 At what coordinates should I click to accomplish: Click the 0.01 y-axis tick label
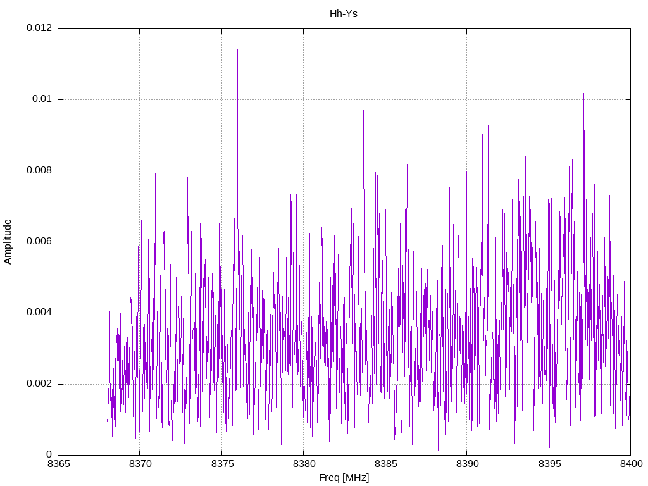42,99
